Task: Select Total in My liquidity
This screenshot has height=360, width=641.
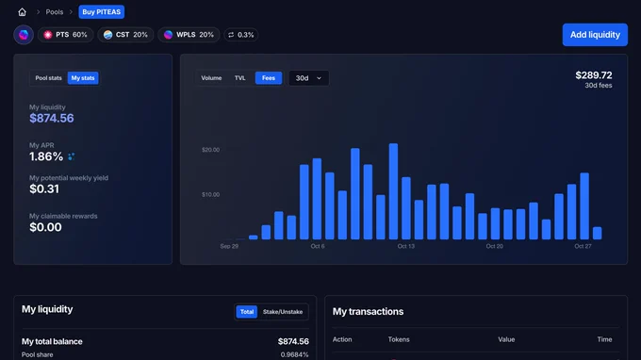Action: [247, 312]
